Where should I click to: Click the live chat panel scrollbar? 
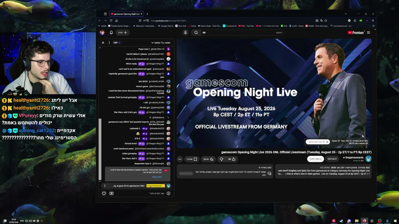click(x=100, y=149)
